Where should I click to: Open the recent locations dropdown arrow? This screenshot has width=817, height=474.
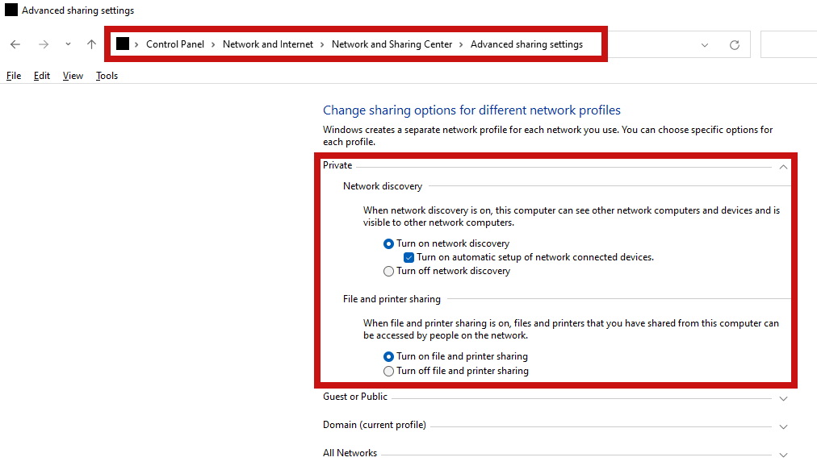tap(69, 44)
